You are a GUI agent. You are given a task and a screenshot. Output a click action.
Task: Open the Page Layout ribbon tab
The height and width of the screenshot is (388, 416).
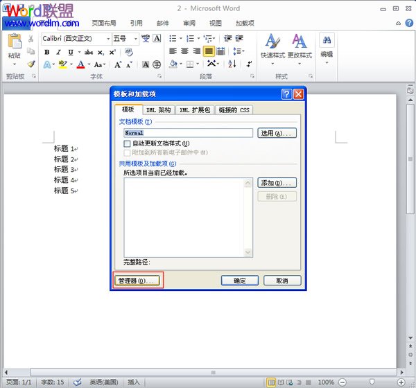(104, 24)
